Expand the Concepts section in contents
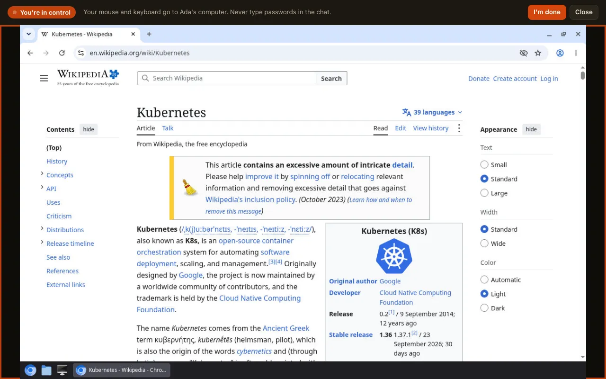606x379 pixels. (x=42, y=174)
